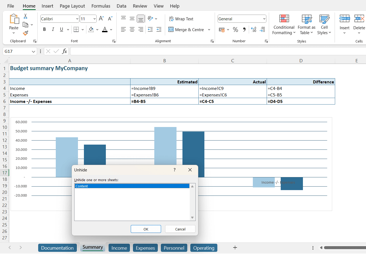Toggle Bold formatting
Image resolution: width=366 pixels, height=254 pixels.
coord(44,30)
